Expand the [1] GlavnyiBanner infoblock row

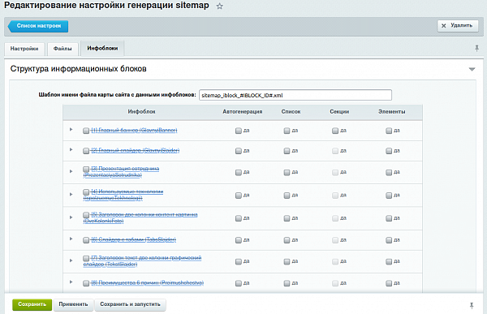point(71,129)
